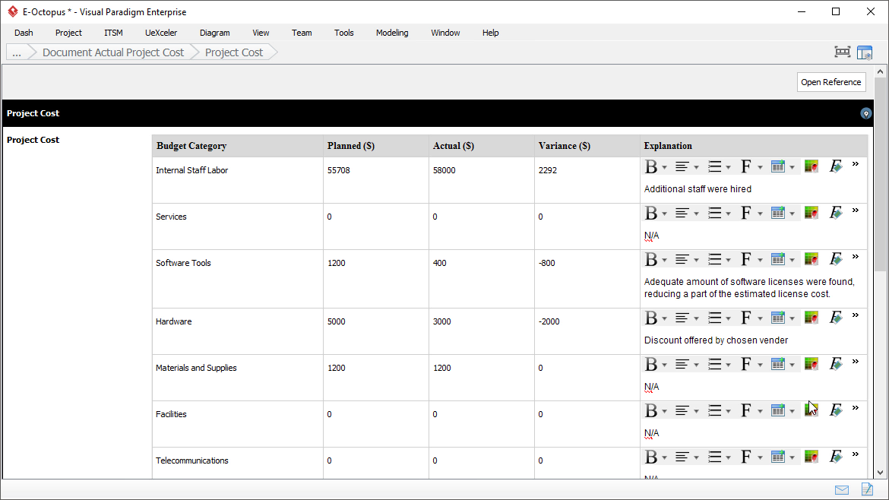
Task: Click the document note icon in status bar
Action: [867, 489]
